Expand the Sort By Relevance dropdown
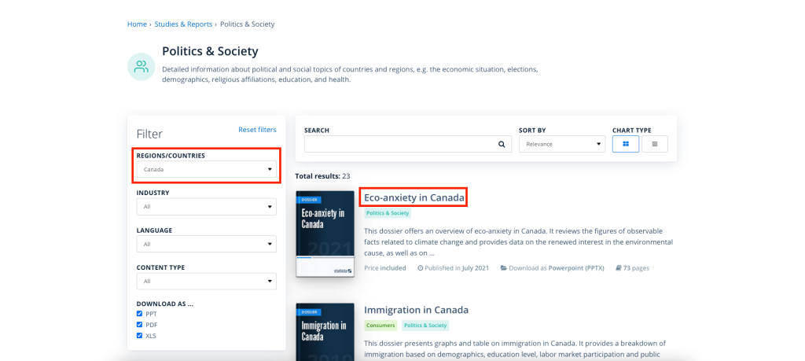Image resolution: width=805 pixels, height=361 pixels. tap(563, 144)
